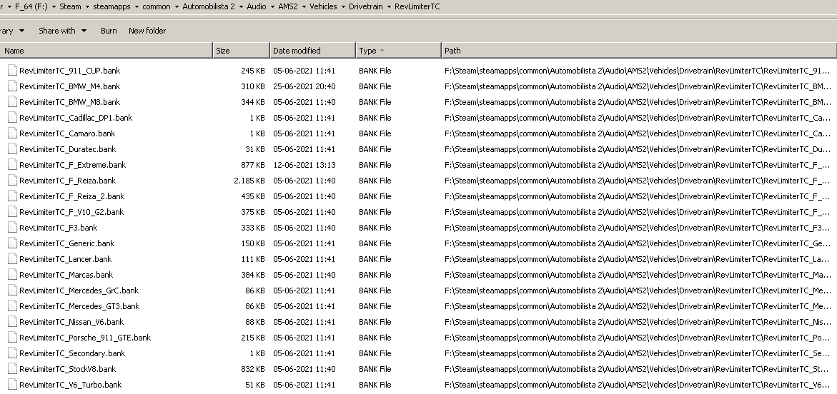Click file icon of RevLimiterTC_BMW_M4.bank

(12, 86)
